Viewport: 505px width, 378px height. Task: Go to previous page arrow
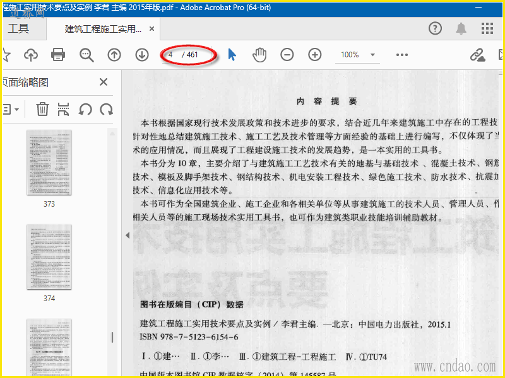point(114,55)
